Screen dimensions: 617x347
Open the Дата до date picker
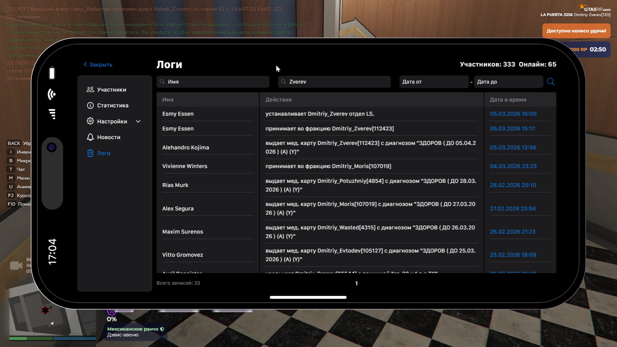(508, 82)
